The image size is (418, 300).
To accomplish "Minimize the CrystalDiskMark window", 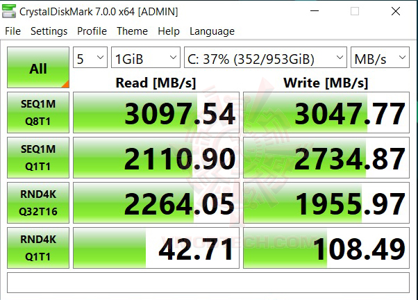I will pos(315,11).
